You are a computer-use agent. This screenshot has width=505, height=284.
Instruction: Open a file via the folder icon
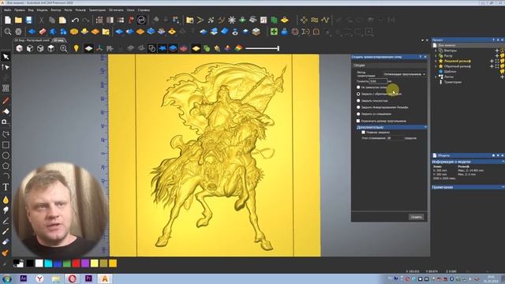pyautogui.click(x=18, y=20)
